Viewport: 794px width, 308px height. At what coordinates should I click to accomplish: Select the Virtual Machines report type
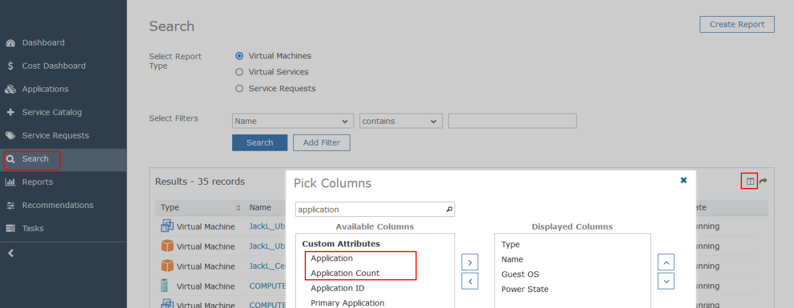tap(239, 56)
